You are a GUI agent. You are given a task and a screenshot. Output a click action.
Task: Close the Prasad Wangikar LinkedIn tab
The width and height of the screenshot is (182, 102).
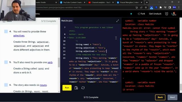pyautogui.click(x=142, y=3)
